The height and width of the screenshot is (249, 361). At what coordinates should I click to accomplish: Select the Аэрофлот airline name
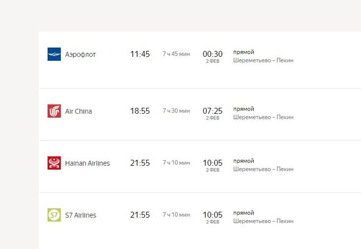pos(80,55)
